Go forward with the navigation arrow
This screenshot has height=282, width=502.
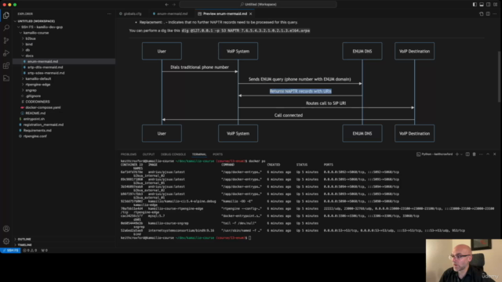(174, 5)
